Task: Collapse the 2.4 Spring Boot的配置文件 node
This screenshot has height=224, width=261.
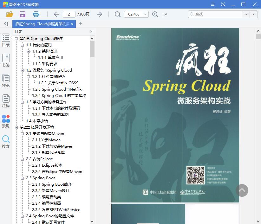Action: (22, 216)
